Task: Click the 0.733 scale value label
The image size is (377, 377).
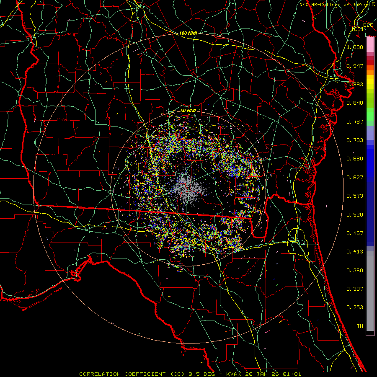Action: click(x=355, y=140)
